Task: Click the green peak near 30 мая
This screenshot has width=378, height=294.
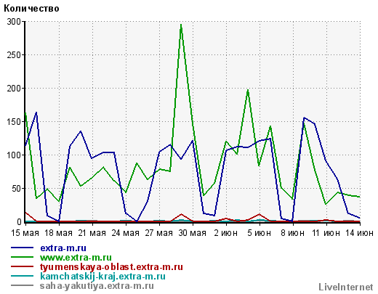Action: (x=181, y=25)
